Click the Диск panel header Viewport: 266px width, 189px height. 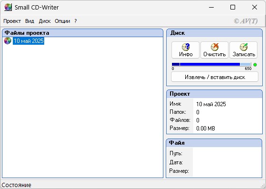click(214, 33)
